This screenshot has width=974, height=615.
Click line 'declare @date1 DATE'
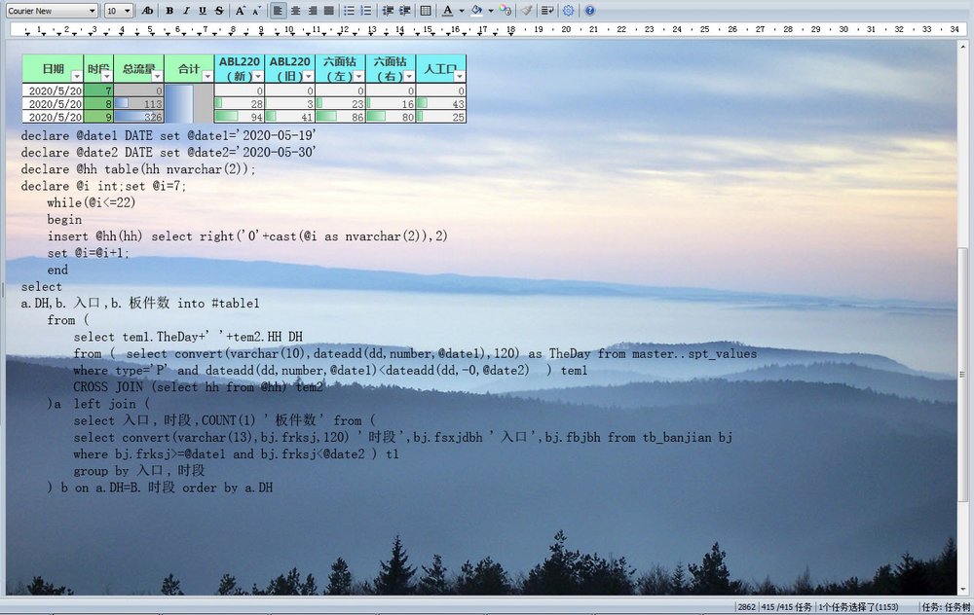pyautogui.click(x=169, y=135)
